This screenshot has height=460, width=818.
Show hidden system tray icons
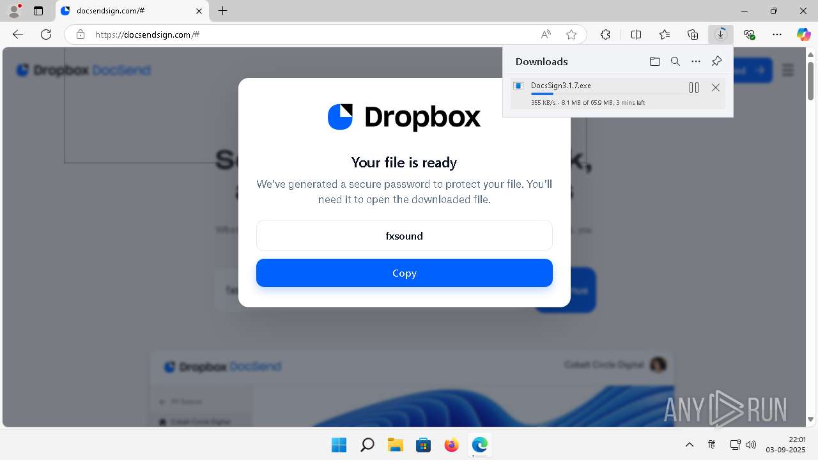tap(689, 445)
